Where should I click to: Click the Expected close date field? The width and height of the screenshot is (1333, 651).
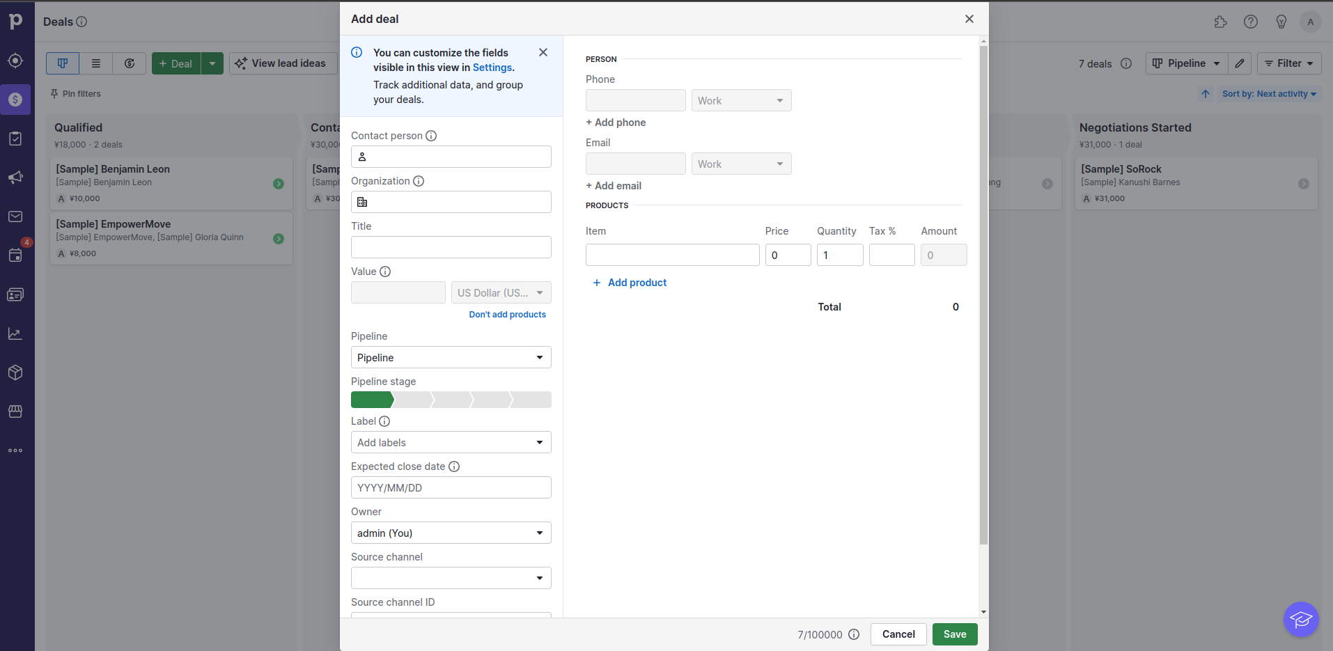[451, 487]
